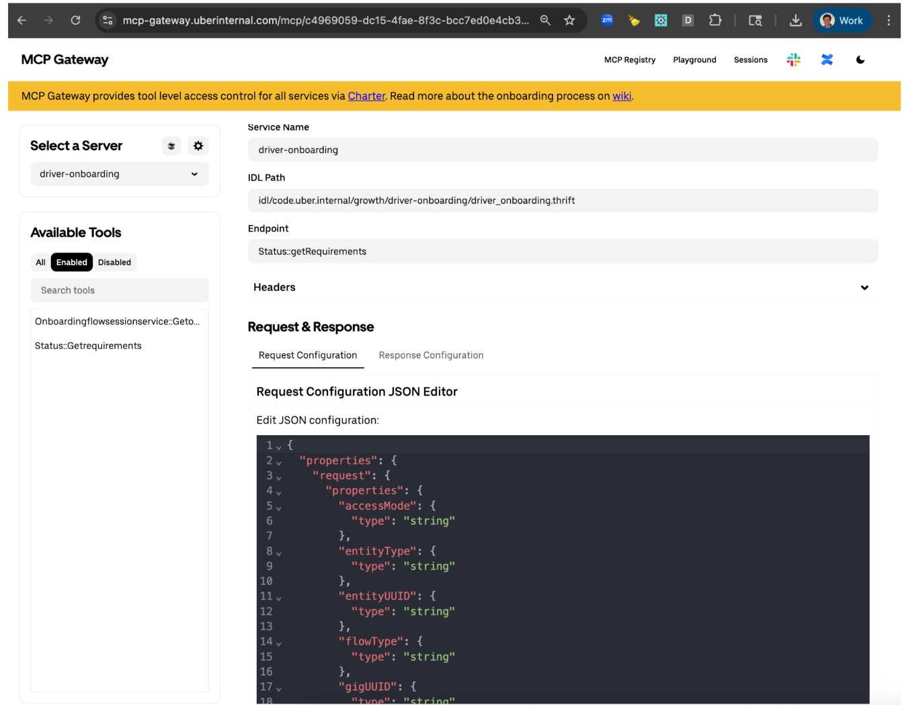Open Playground in the top navigation
Screen dimensions: 902x705
(694, 60)
